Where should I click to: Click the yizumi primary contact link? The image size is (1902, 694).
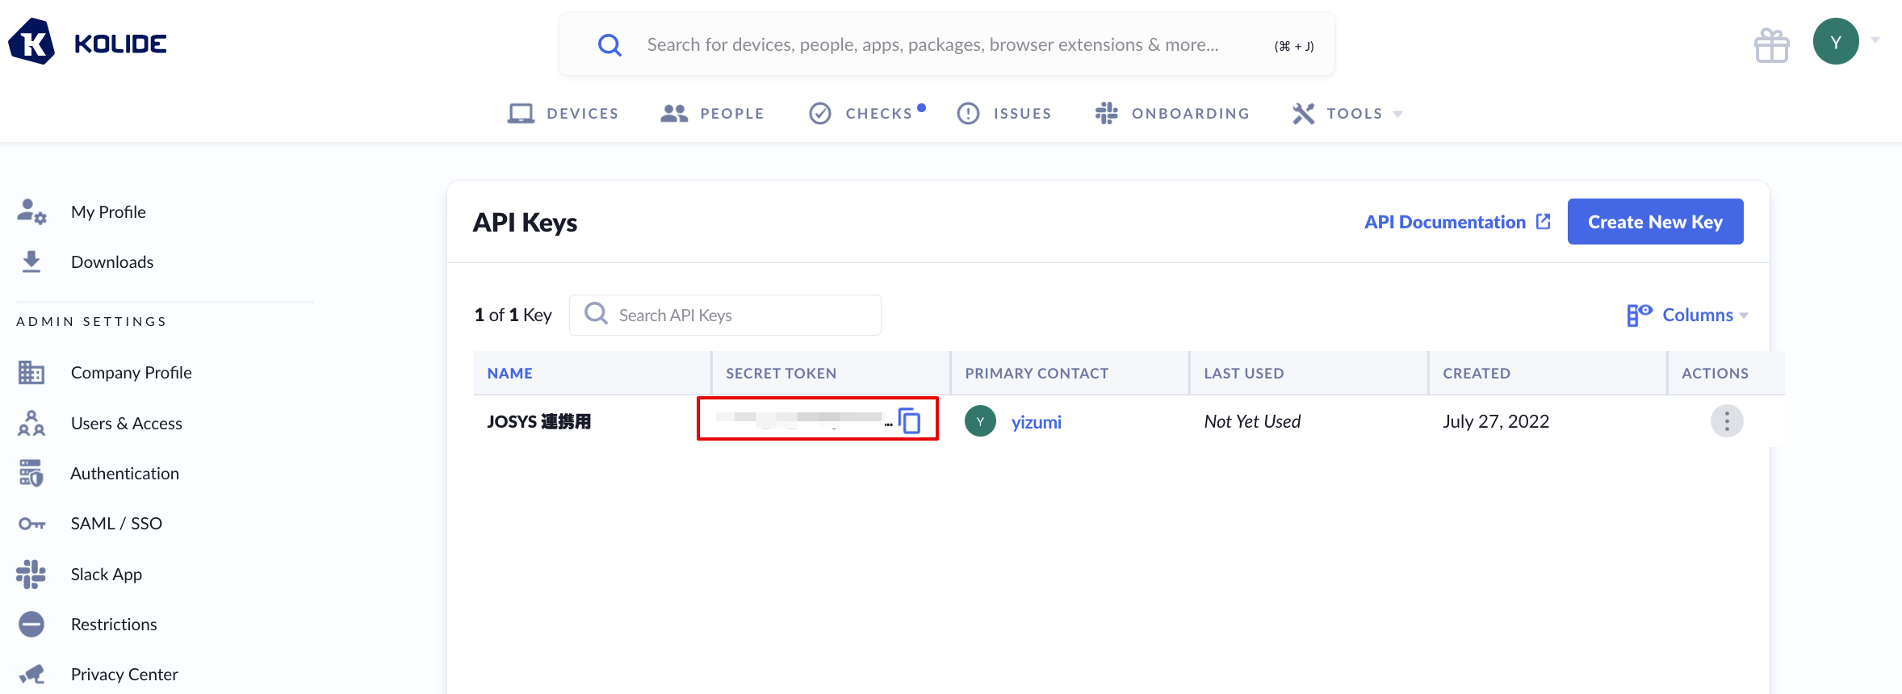pyautogui.click(x=1036, y=422)
